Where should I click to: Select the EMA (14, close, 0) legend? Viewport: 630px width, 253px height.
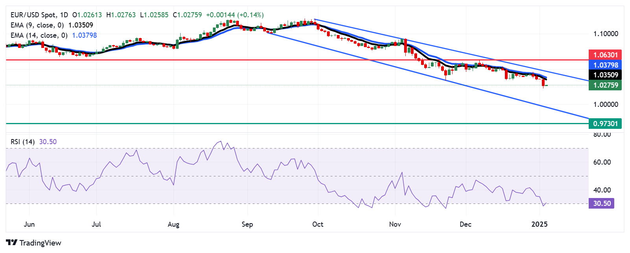coord(39,35)
